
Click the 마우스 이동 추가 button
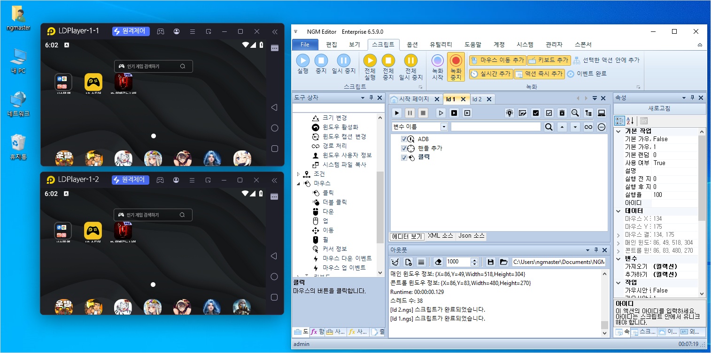point(497,60)
